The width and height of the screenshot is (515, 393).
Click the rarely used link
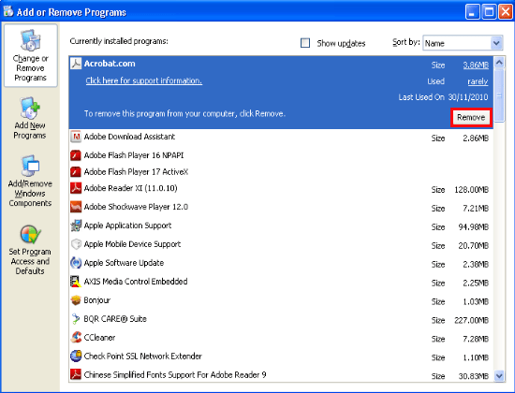click(x=478, y=81)
